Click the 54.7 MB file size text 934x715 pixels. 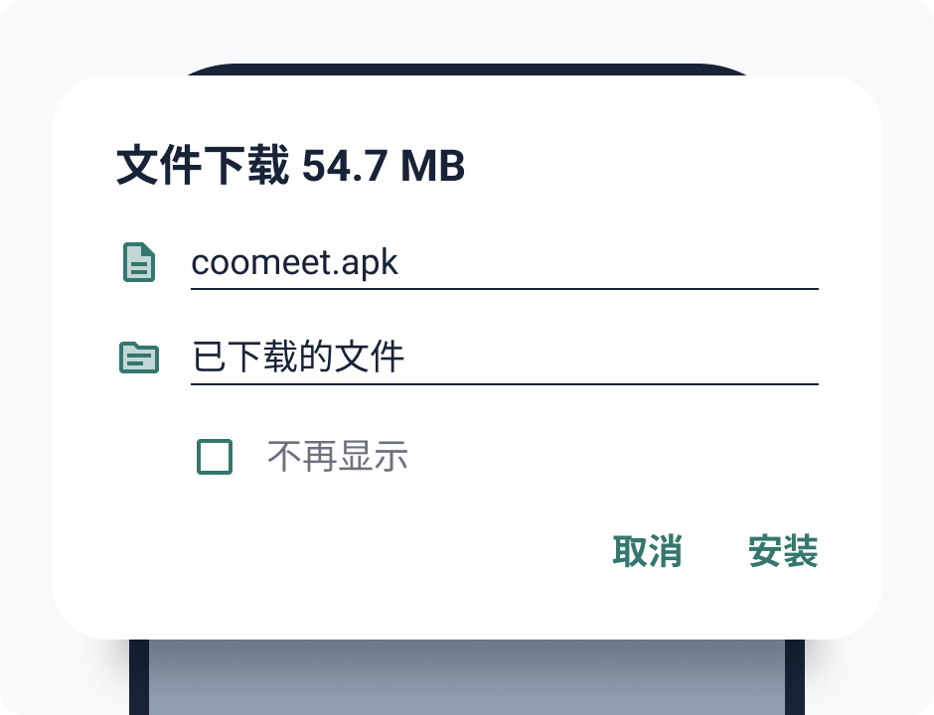click(x=384, y=166)
